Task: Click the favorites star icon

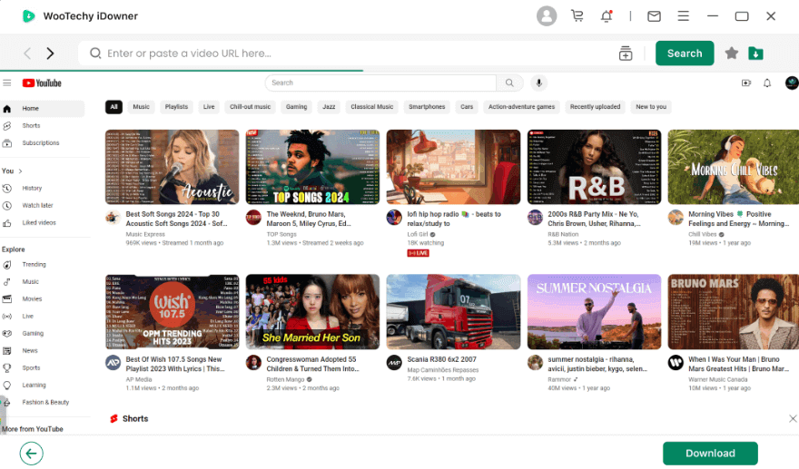Action: pos(732,54)
